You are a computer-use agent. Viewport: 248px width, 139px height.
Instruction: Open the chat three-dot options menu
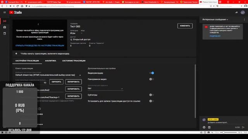tap(244, 20)
